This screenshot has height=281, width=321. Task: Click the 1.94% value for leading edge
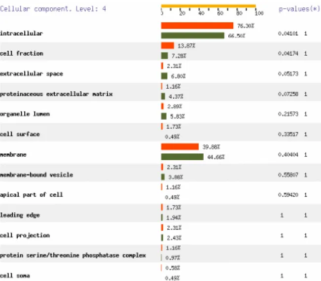(174, 217)
